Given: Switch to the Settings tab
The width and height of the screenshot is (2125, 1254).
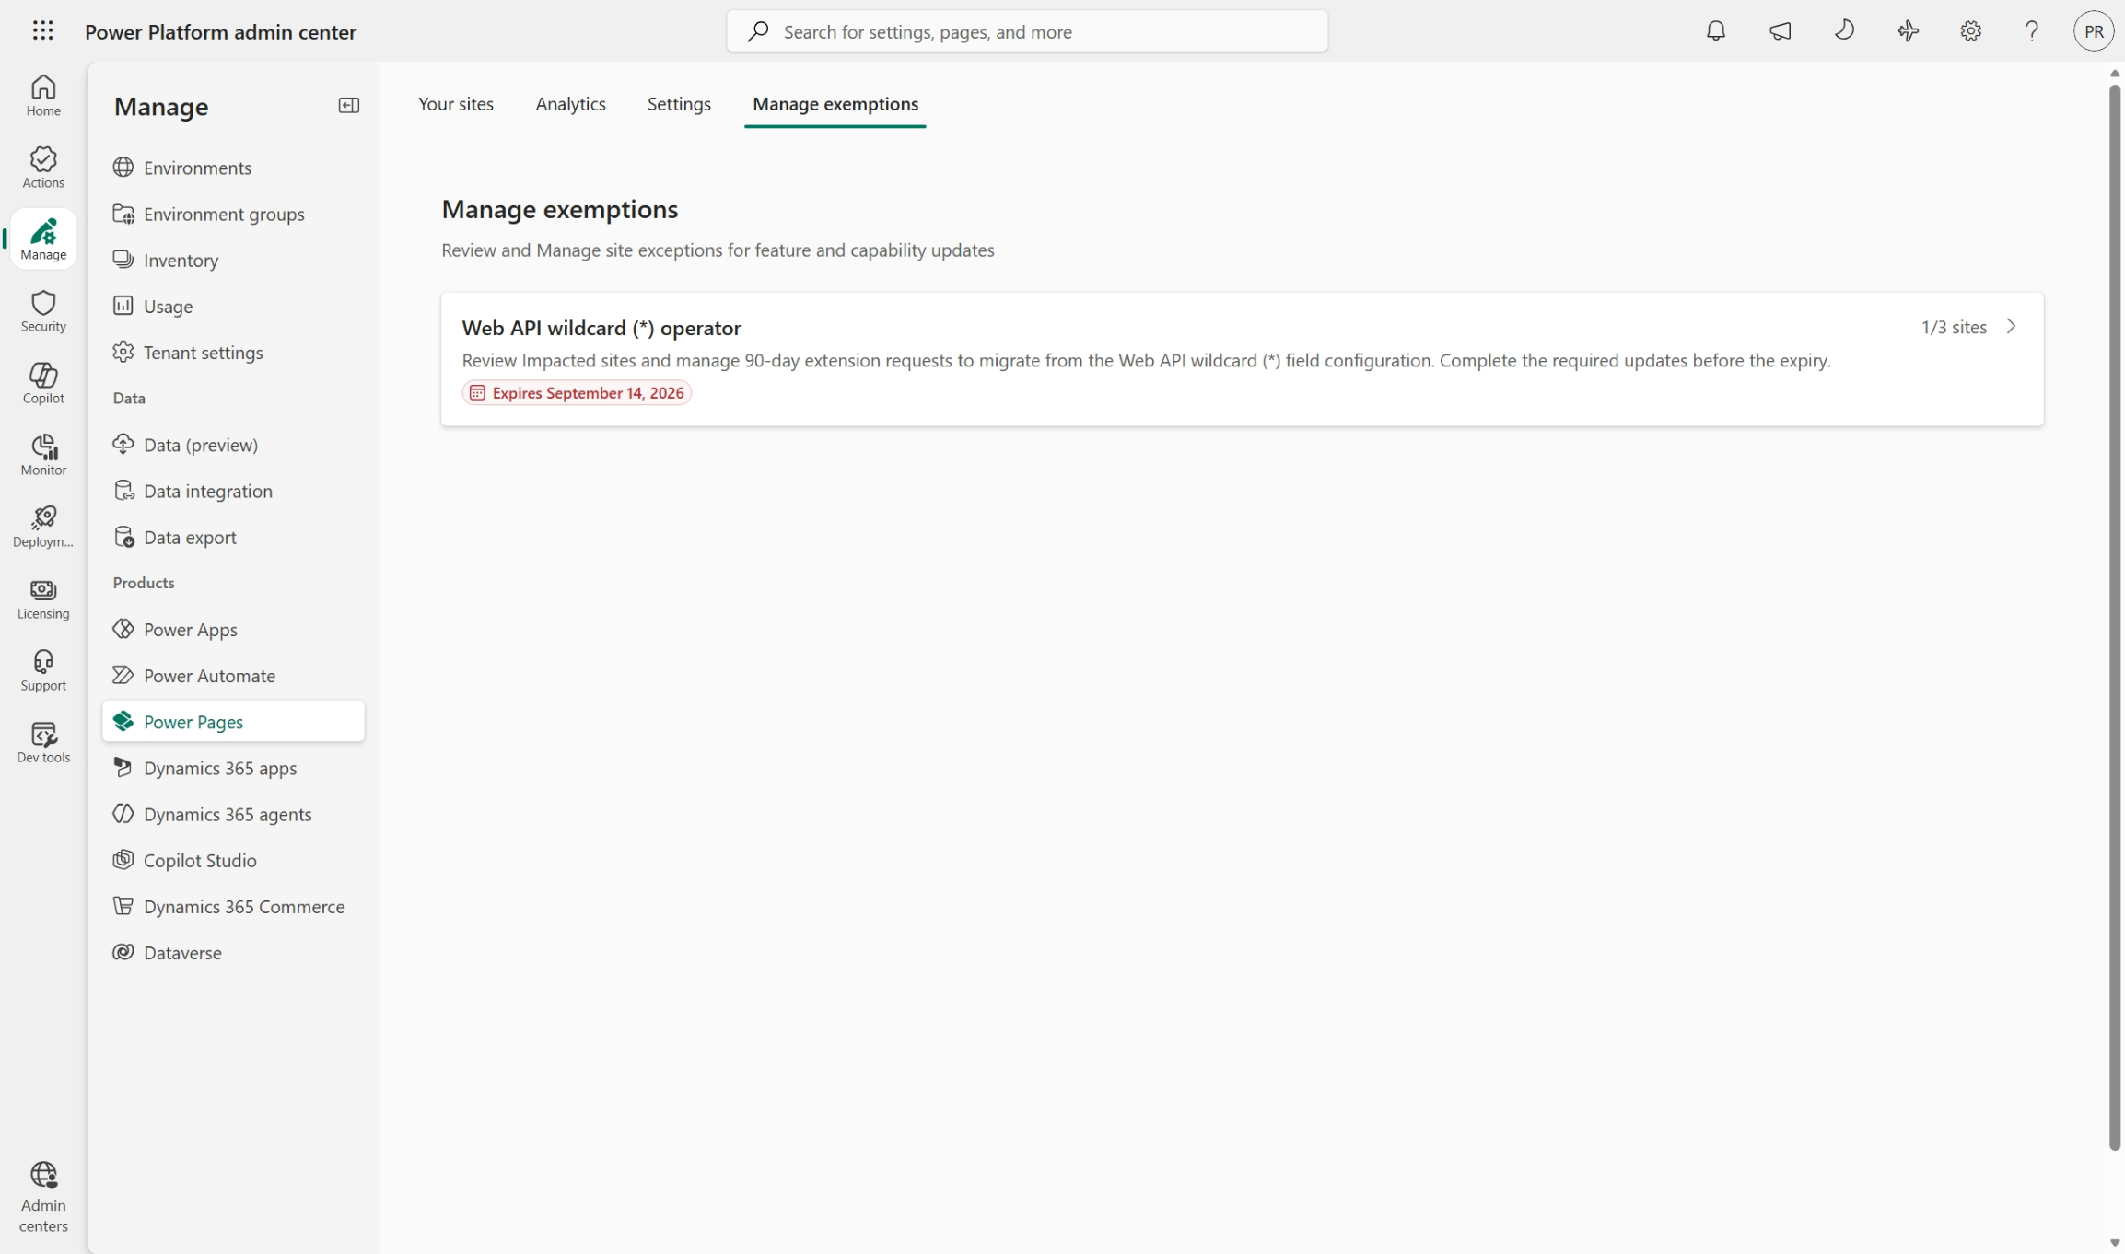Looking at the screenshot, I should click(x=679, y=104).
